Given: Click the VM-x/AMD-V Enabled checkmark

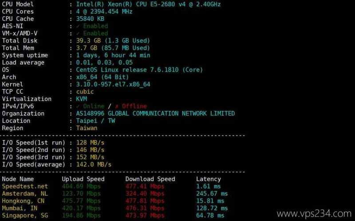Looking at the screenshot, I should tap(78, 34).
